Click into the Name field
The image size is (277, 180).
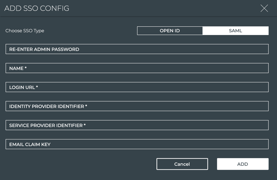click(x=137, y=68)
